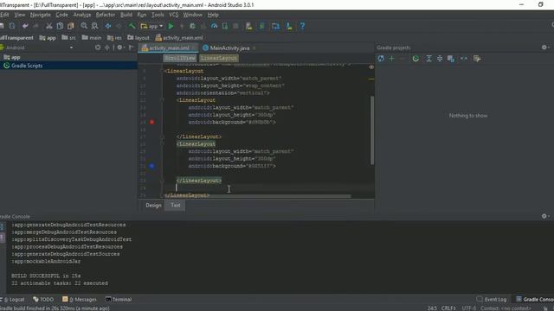The width and height of the screenshot is (554, 311).
Task: Click the Debug app bug icon
Action: (x=192, y=26)
